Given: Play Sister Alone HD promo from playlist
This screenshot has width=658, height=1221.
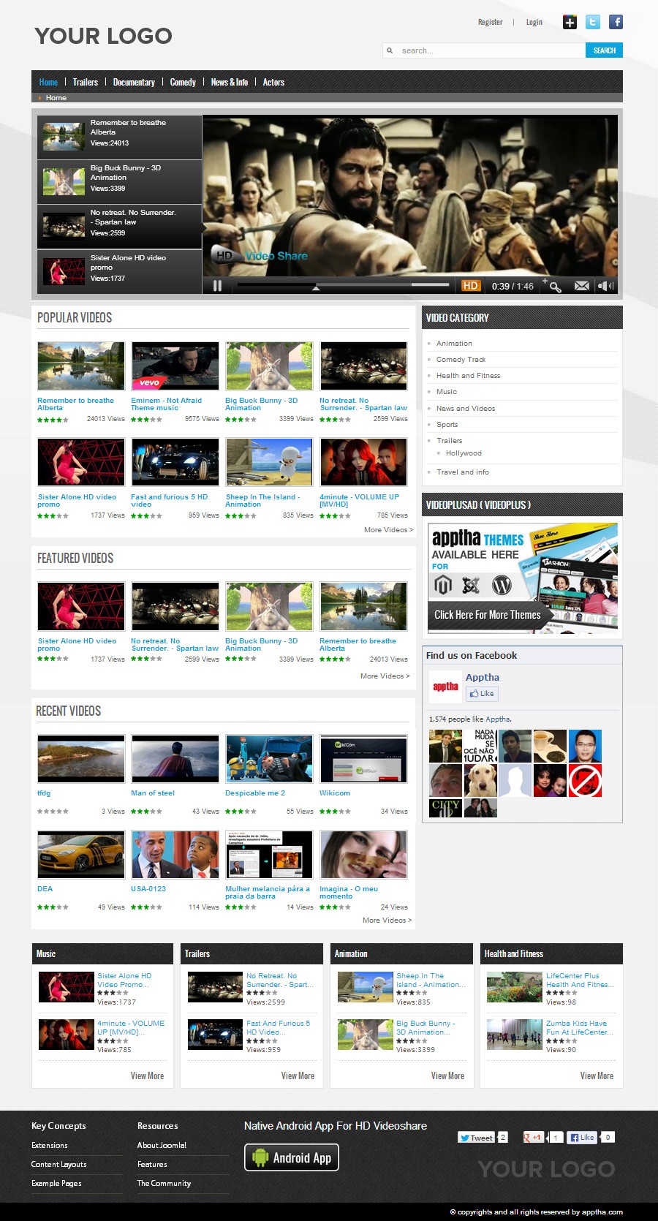Looking at the screenshot, I should pyautogui.click(x=119, y=271).
